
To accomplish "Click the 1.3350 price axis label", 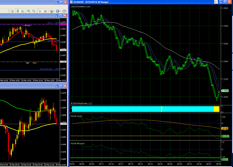I will pos(225,44).
